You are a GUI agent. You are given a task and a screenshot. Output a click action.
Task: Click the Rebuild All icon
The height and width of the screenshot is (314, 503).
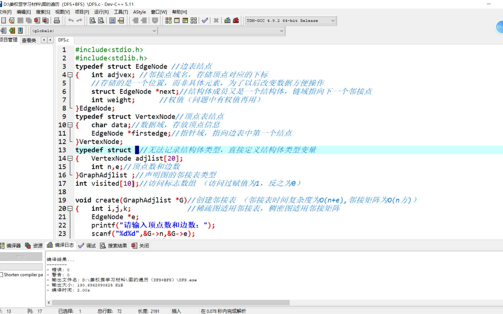[194, 20]
